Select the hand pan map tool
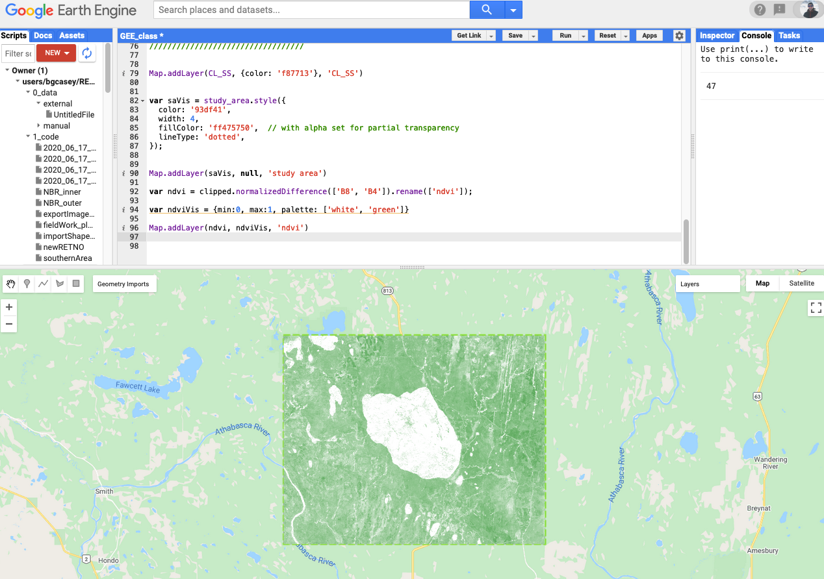This screenshot has width=824, height=579. (x=10, y=284)
